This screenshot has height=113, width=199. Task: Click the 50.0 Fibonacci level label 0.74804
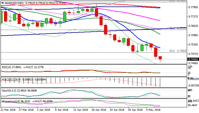click(x=178, y=51)
